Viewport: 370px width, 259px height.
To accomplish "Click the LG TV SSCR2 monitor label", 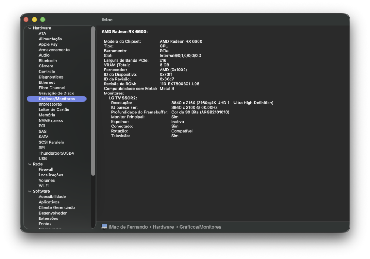I will (123, 98).
